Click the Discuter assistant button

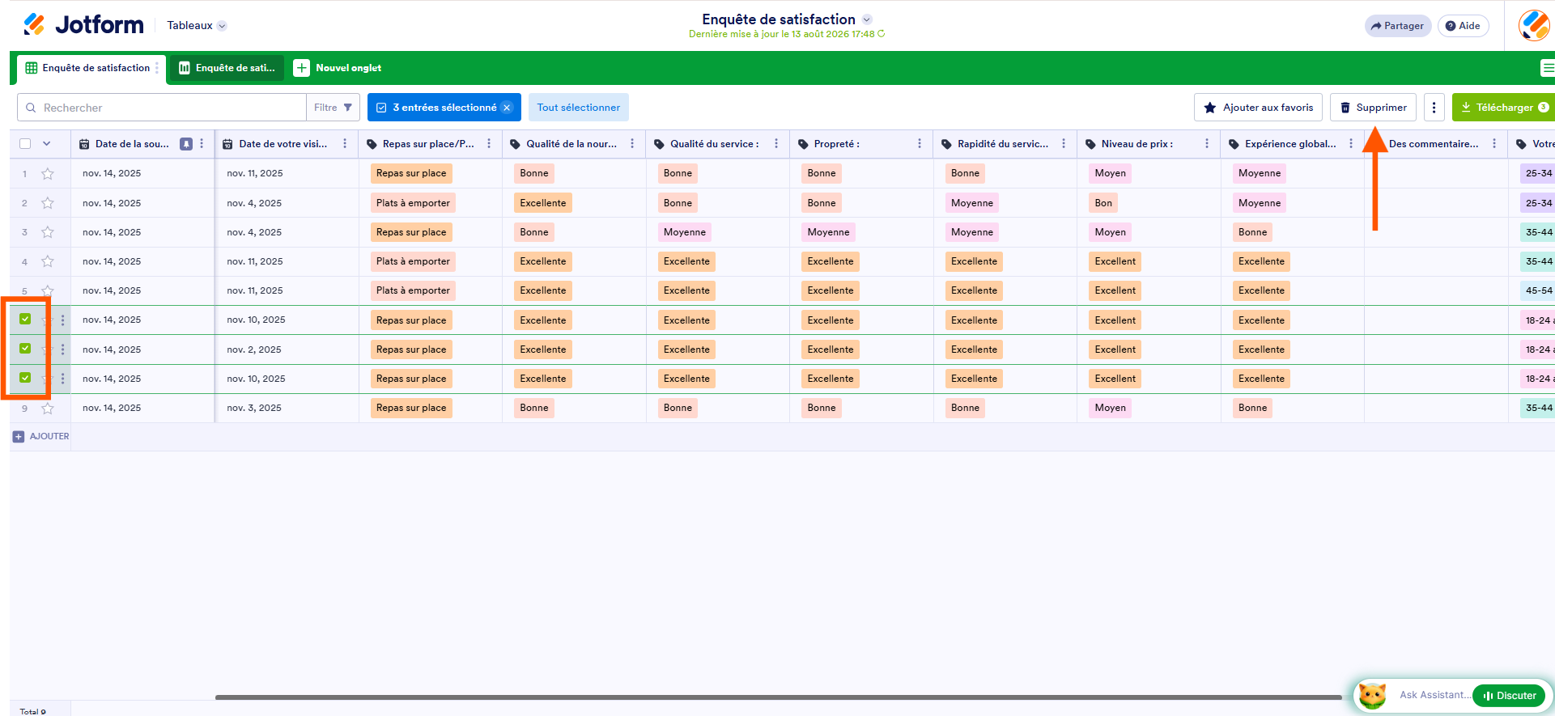point(1509,696)
